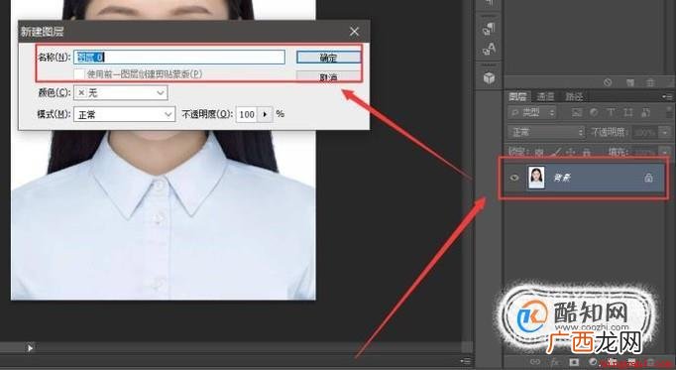Viewport: 676px width, 370px height.
Task: Click the lock icon on 背景 layer
Action: tap(648, 178)
